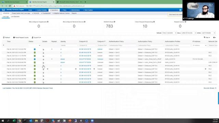Viewport: 219px width, 123px height.
Task: Click the Identity filter field
Action: click(69, 45)
